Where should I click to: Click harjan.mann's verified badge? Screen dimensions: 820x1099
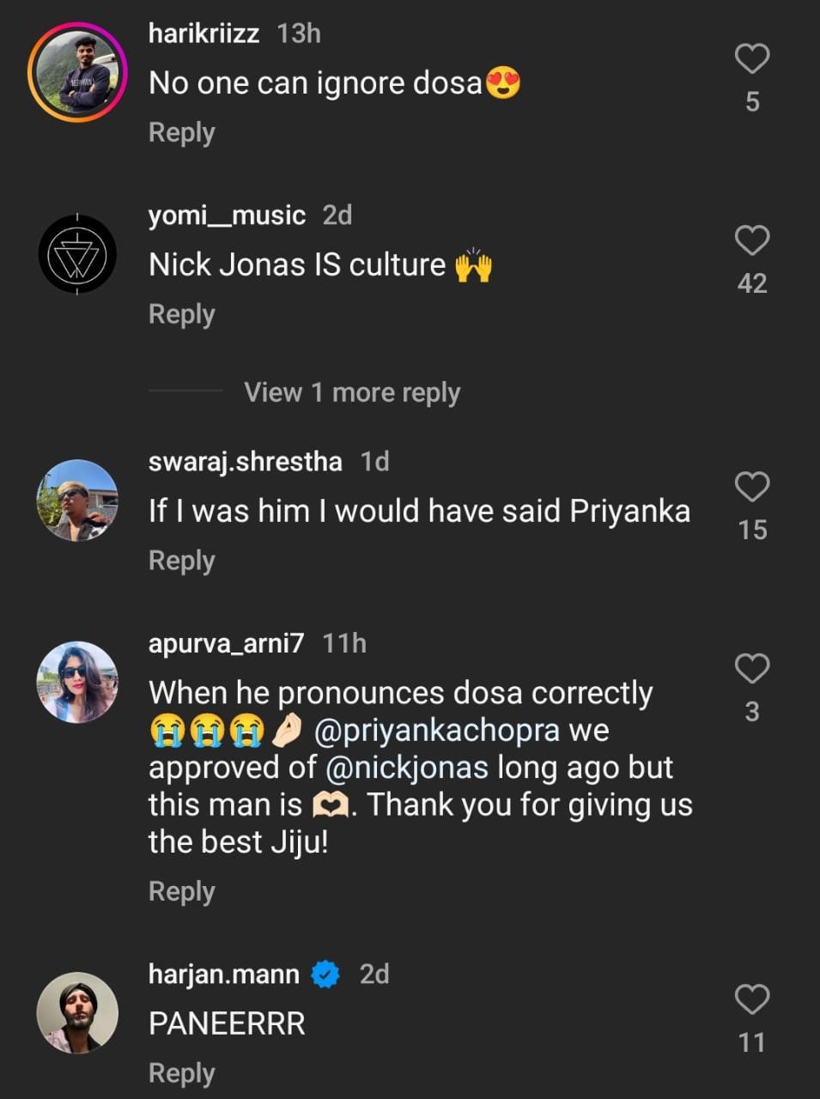coord(325,975)
